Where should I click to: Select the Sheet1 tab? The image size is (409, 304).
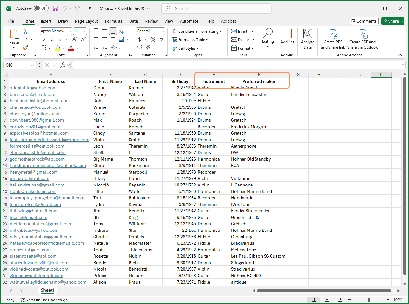point(47,290)
